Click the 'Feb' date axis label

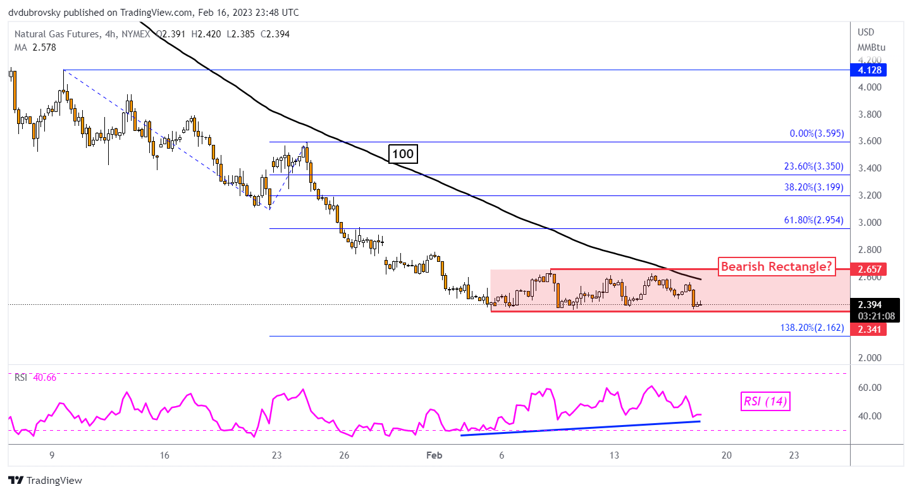click(x=434, y=455)
